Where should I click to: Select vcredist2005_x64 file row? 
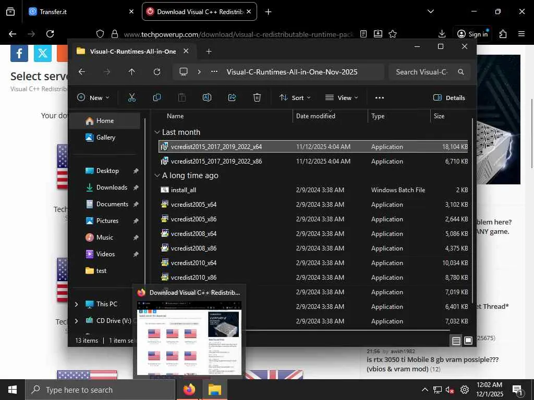pyautogui.click(x=313, y=205)
